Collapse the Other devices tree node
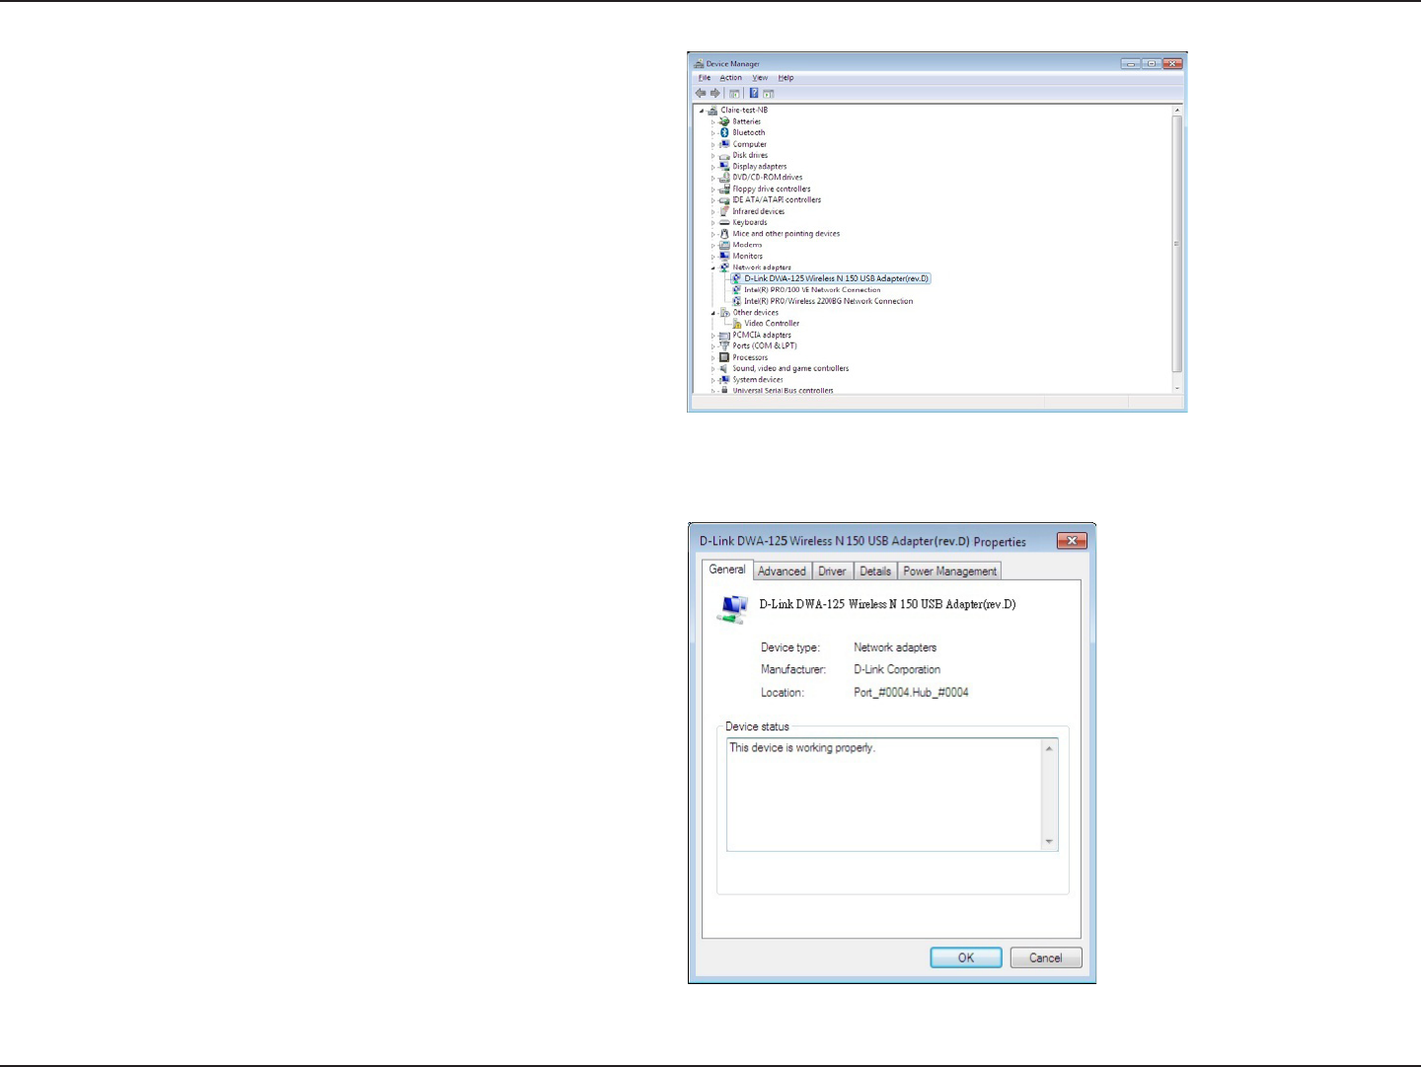Image resolution: width=1421 pixels, height=1067 pixels. pyautogui.click(x=712, y=313)
